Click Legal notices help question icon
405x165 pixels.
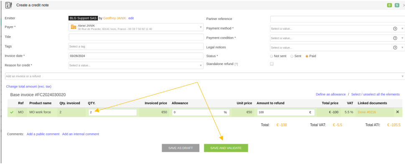click(395, 47)
